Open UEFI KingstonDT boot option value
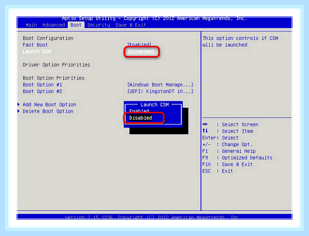The height and width of the screenshot is (236, 309). click(x=160, y=91)
